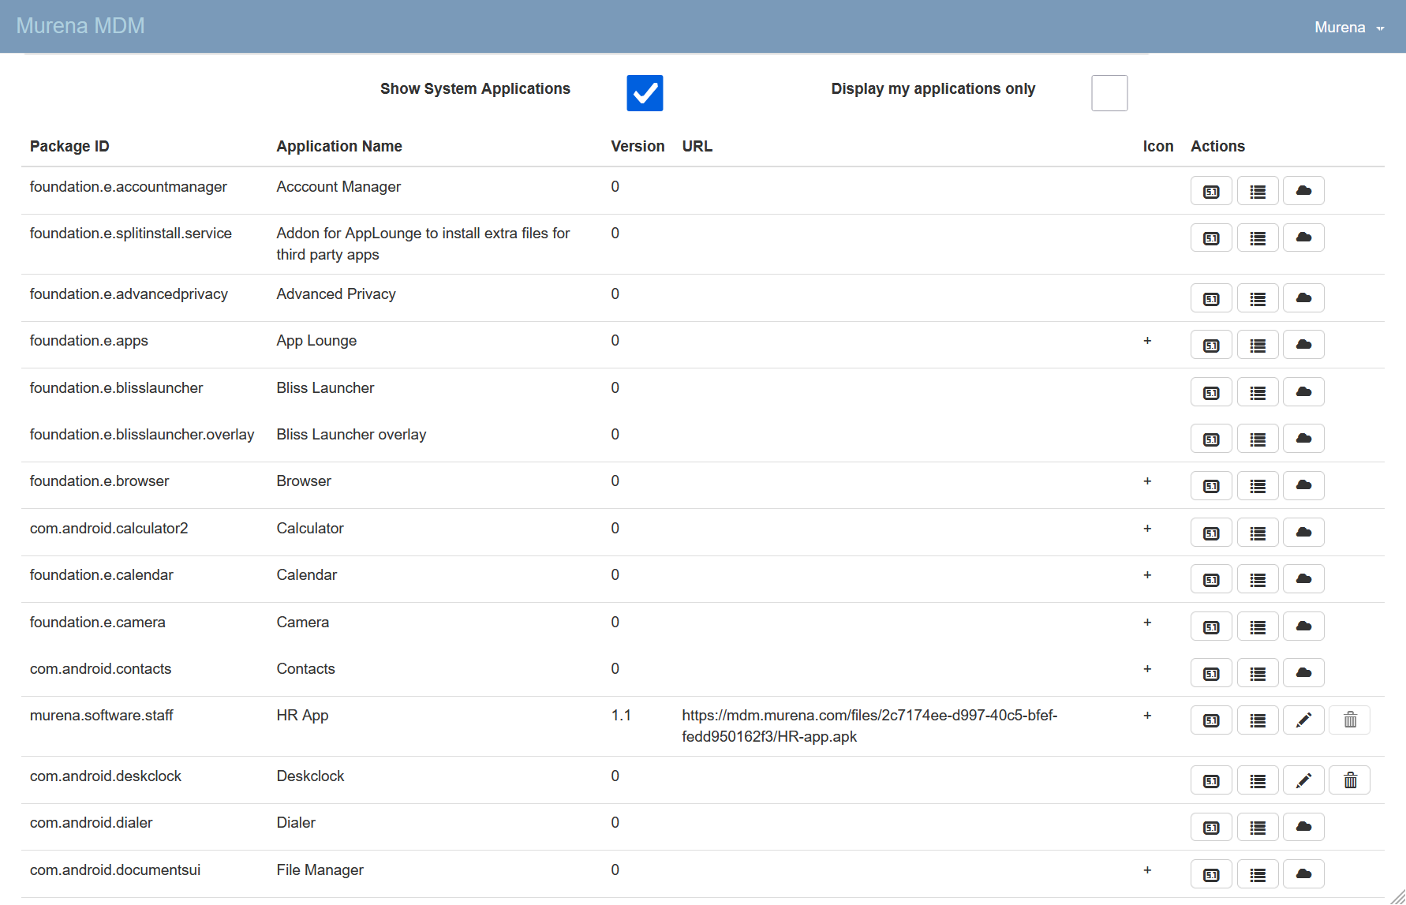The height and width of the screenshot is (905, 1406).
Task: Click the cloud icon in the Browser row
Action: coord(1303,486)
